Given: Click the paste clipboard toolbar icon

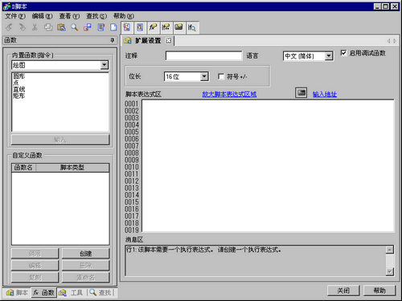Looking at the screenshot, I should [61, 27].
